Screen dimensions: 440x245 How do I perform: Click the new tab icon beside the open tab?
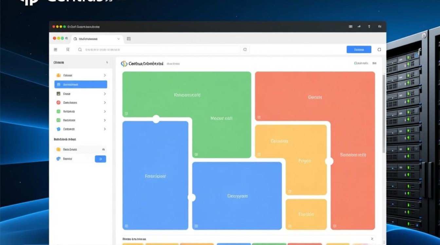click(129, 39)
